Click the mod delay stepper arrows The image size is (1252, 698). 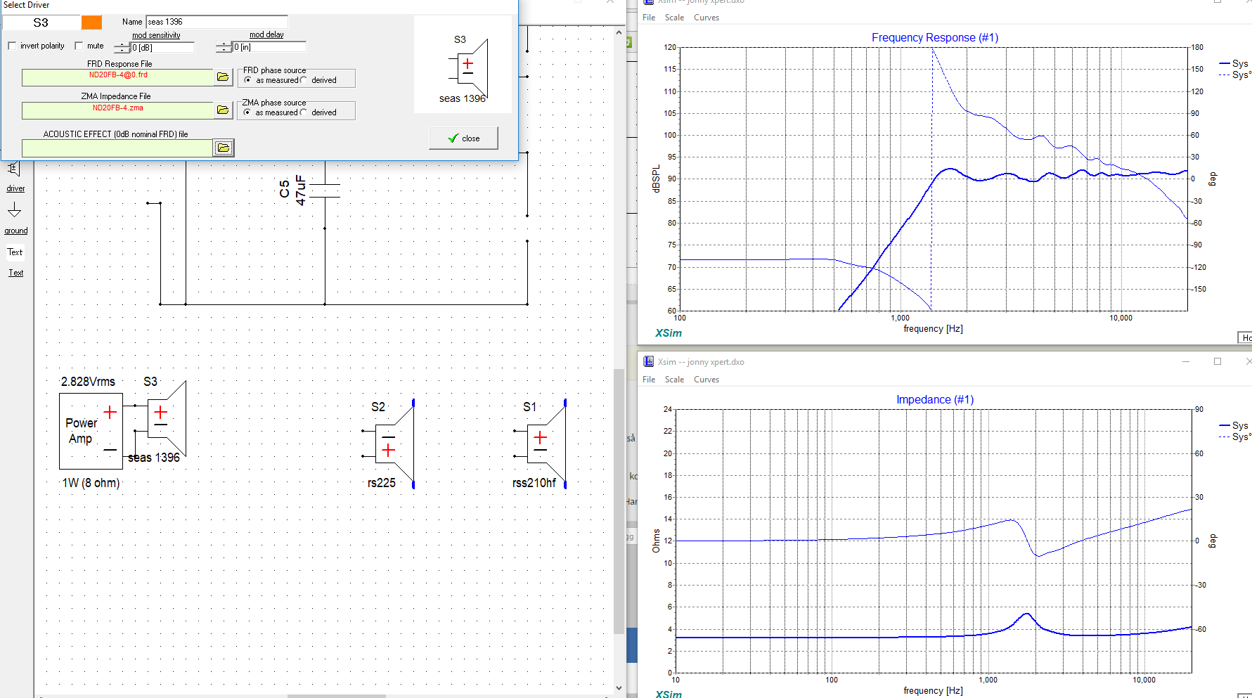click(224, 47)
